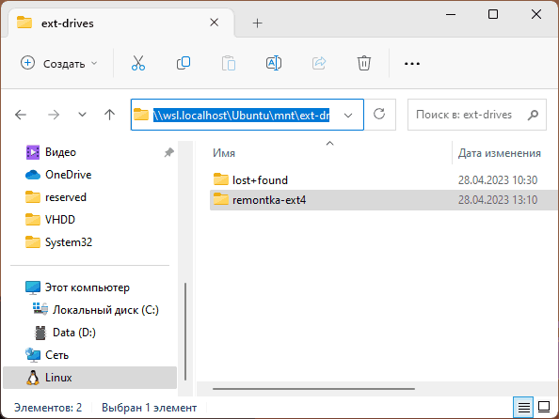Click the Cut scissors icon
This screenshot has height=419, width=559.
pos(138,63)
